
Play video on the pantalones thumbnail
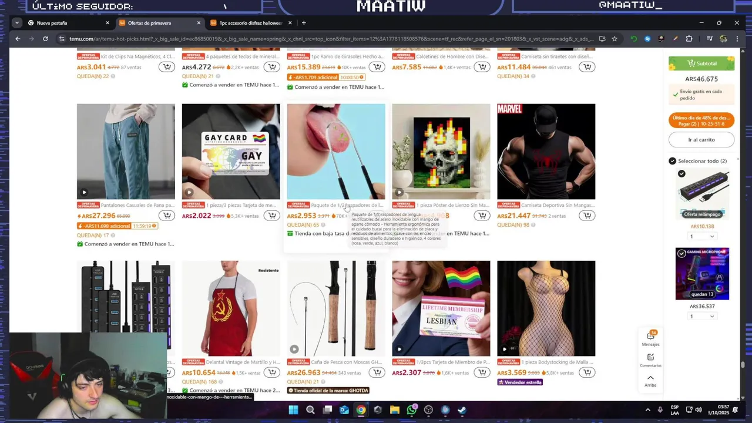[x=84, y=192]
